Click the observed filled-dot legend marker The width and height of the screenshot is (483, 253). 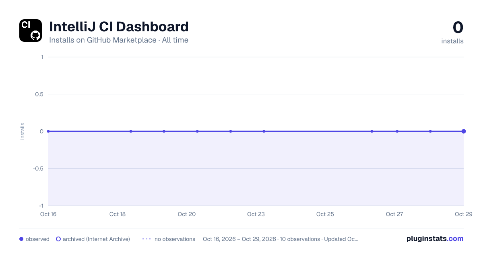pos(21,239)
